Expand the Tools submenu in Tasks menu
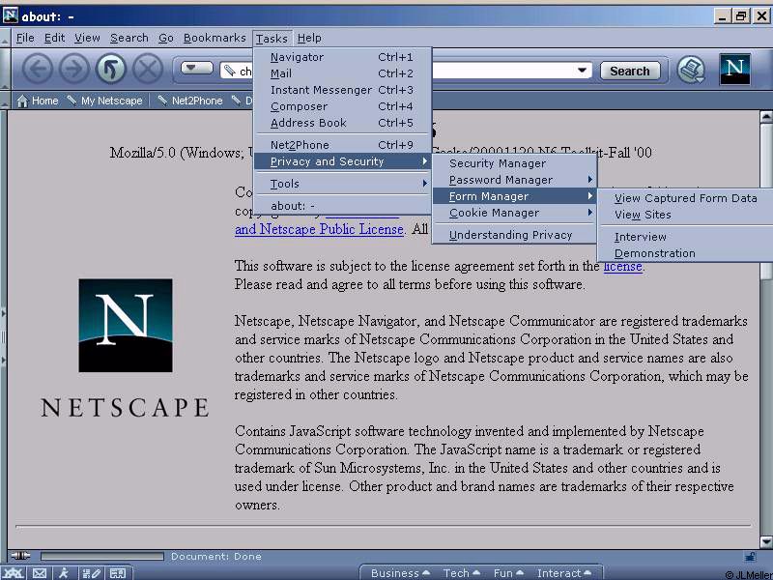The image size is (773, 580). pos(342,184)
